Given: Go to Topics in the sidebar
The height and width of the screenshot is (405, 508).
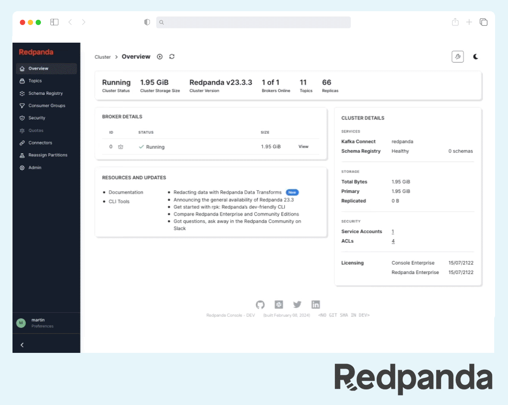Looking at the screenshot, I should (x=35, y=81).
